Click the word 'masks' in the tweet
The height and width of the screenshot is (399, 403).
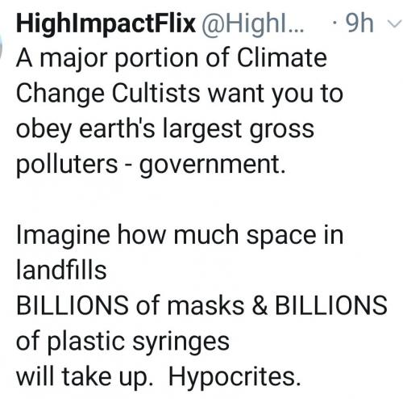coord(206,305)
